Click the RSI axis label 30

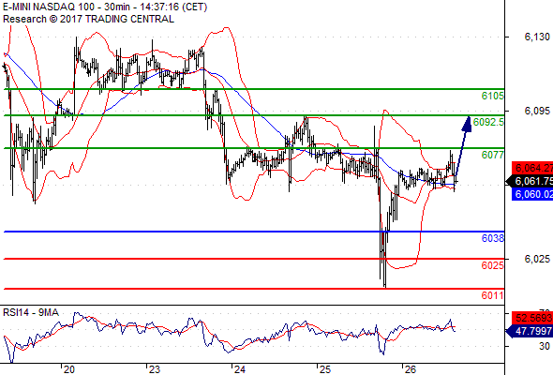coord(545,346)
